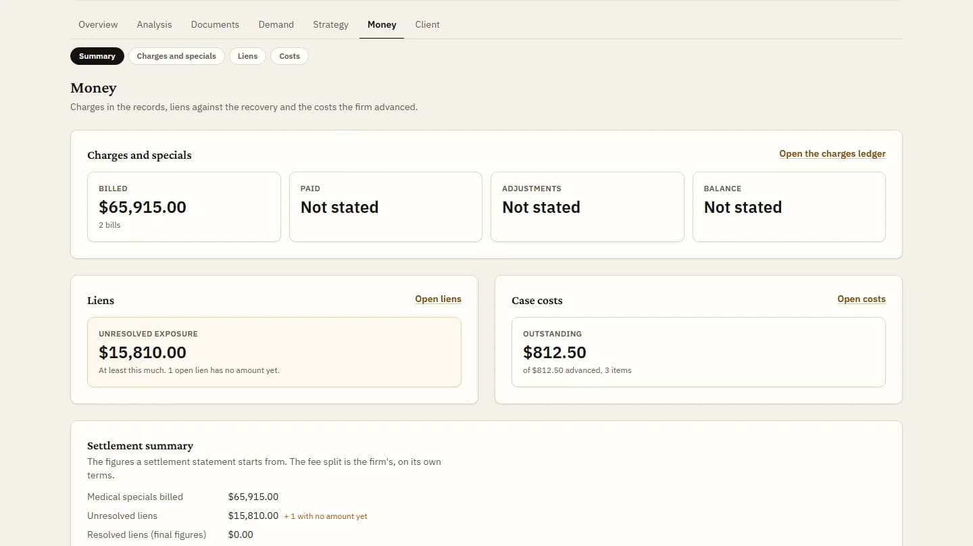
Task: Select the Costs pill
Action: 289,56
